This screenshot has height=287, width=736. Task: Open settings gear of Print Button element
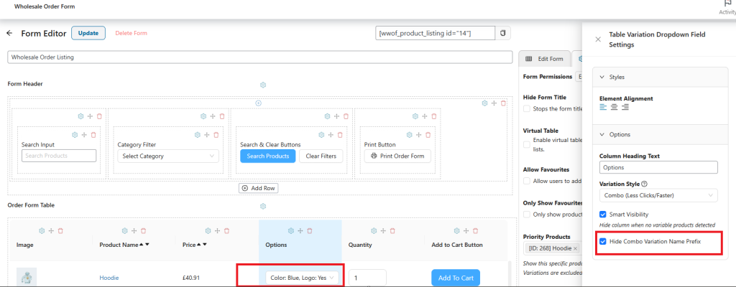[409, 135]
